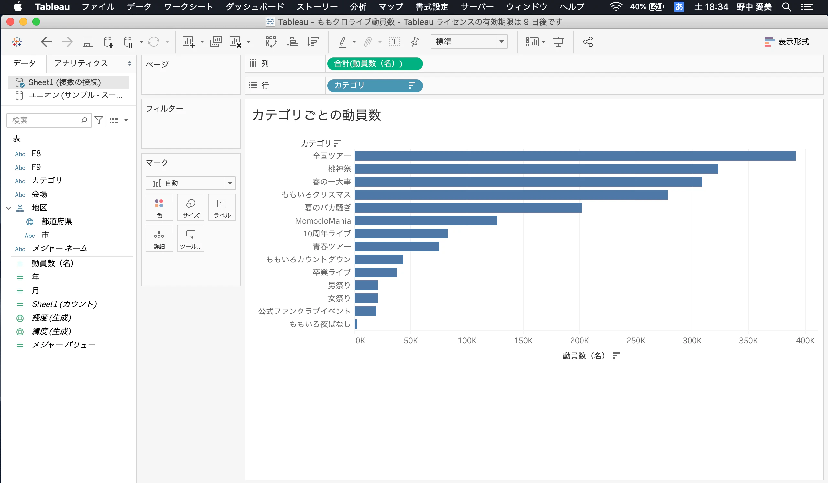
Task: Click the show/hide cards icon
Action: pos(532,42)
